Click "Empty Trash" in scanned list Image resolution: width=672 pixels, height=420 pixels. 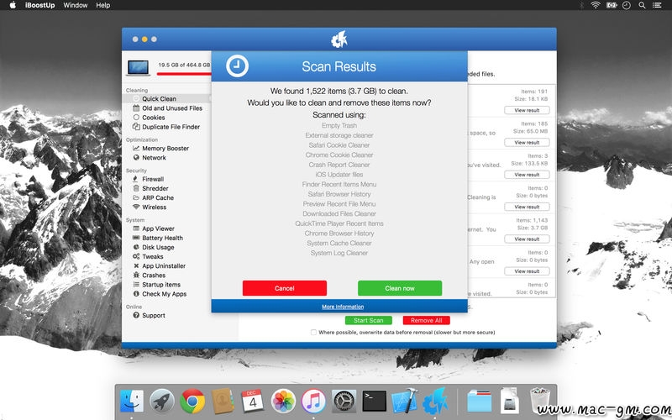coord(339,125)
